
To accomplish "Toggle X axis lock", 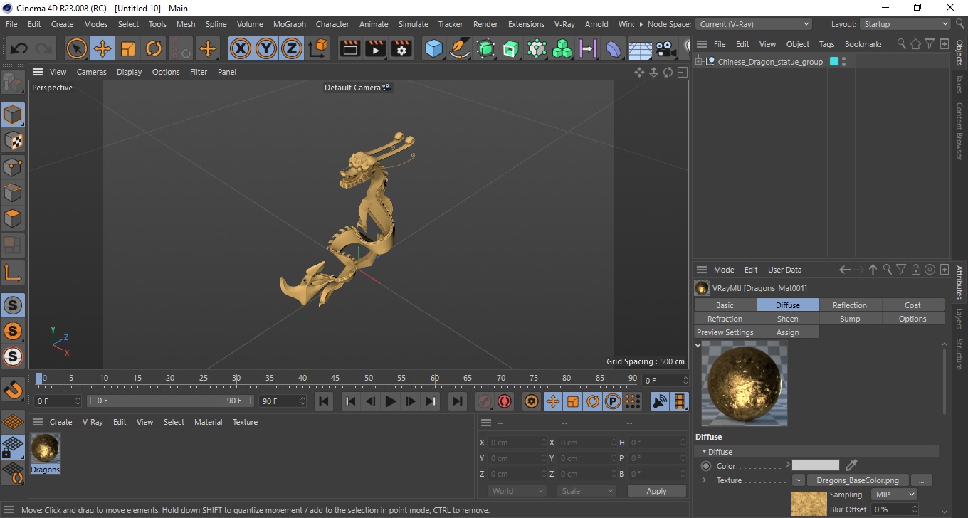I will click(241, 49).
